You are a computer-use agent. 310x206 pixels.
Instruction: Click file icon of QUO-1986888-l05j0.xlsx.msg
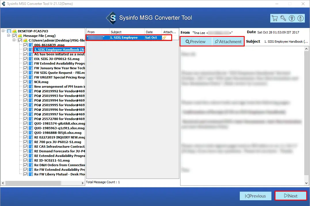tap(31, 133)
